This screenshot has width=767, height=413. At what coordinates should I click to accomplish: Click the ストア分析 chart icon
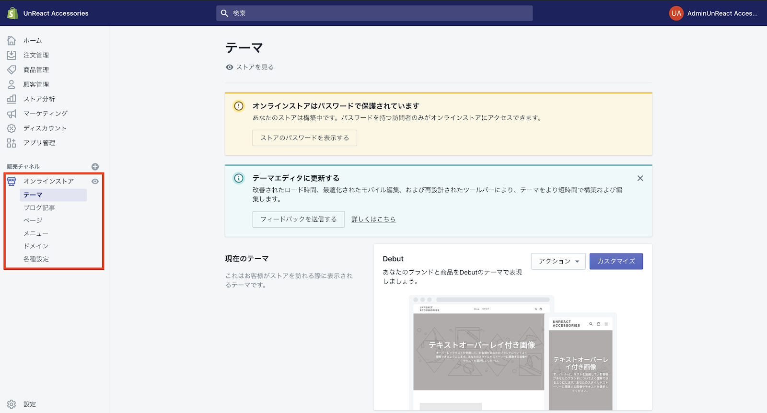[12, 99]
